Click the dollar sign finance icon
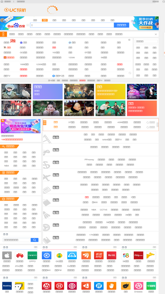The image size is (165, 294). click(47, 164)
